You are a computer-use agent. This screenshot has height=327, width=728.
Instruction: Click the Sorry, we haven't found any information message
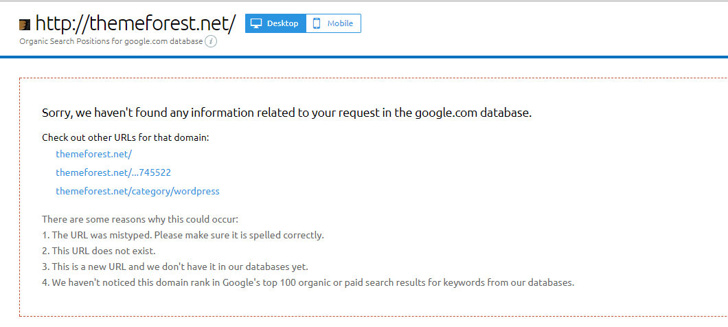[286, 113]
